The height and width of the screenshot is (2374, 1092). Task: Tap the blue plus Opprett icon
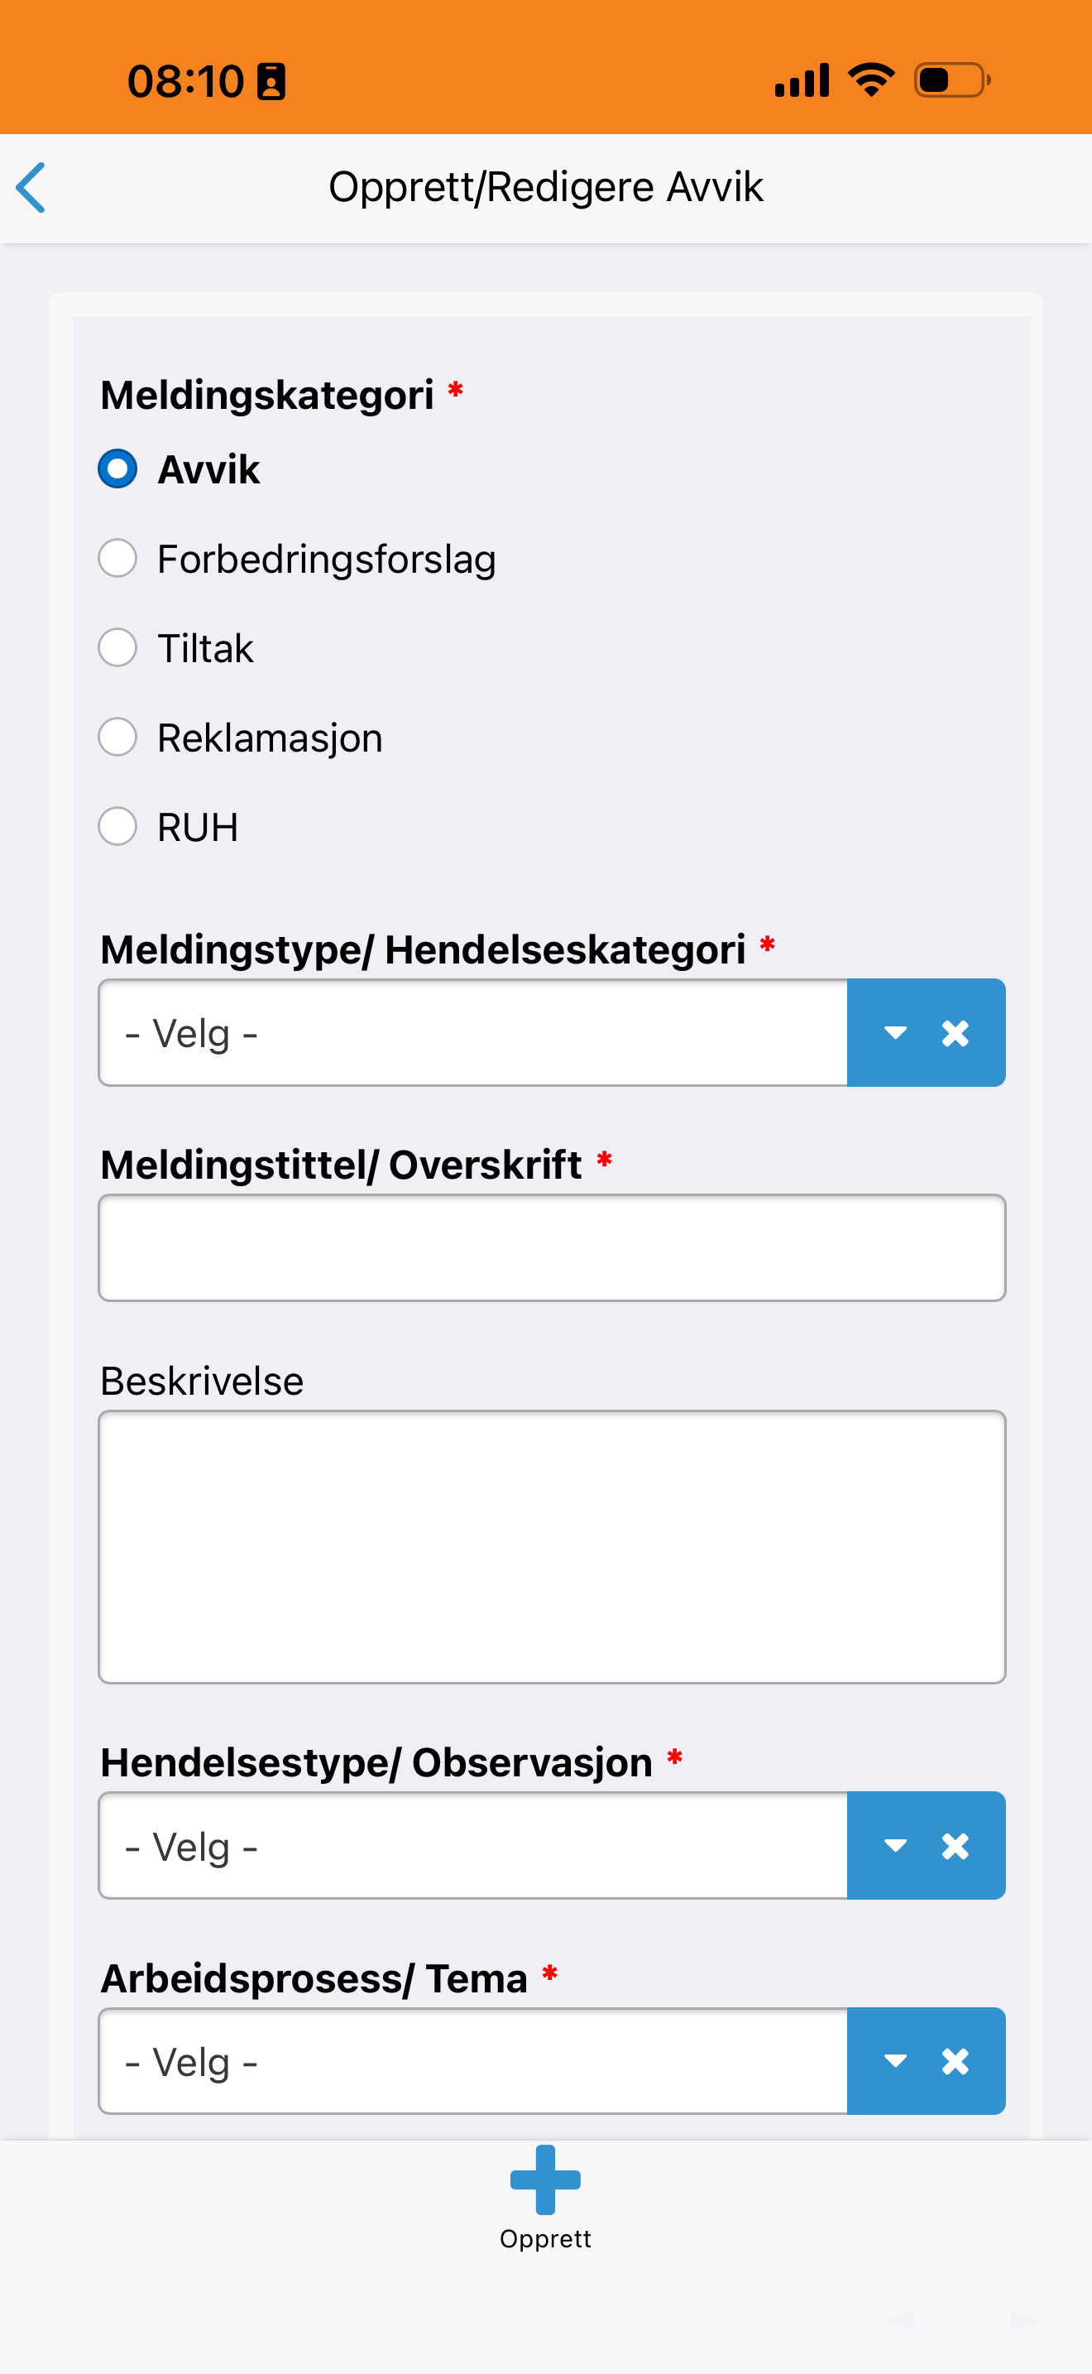[545, 2180]
